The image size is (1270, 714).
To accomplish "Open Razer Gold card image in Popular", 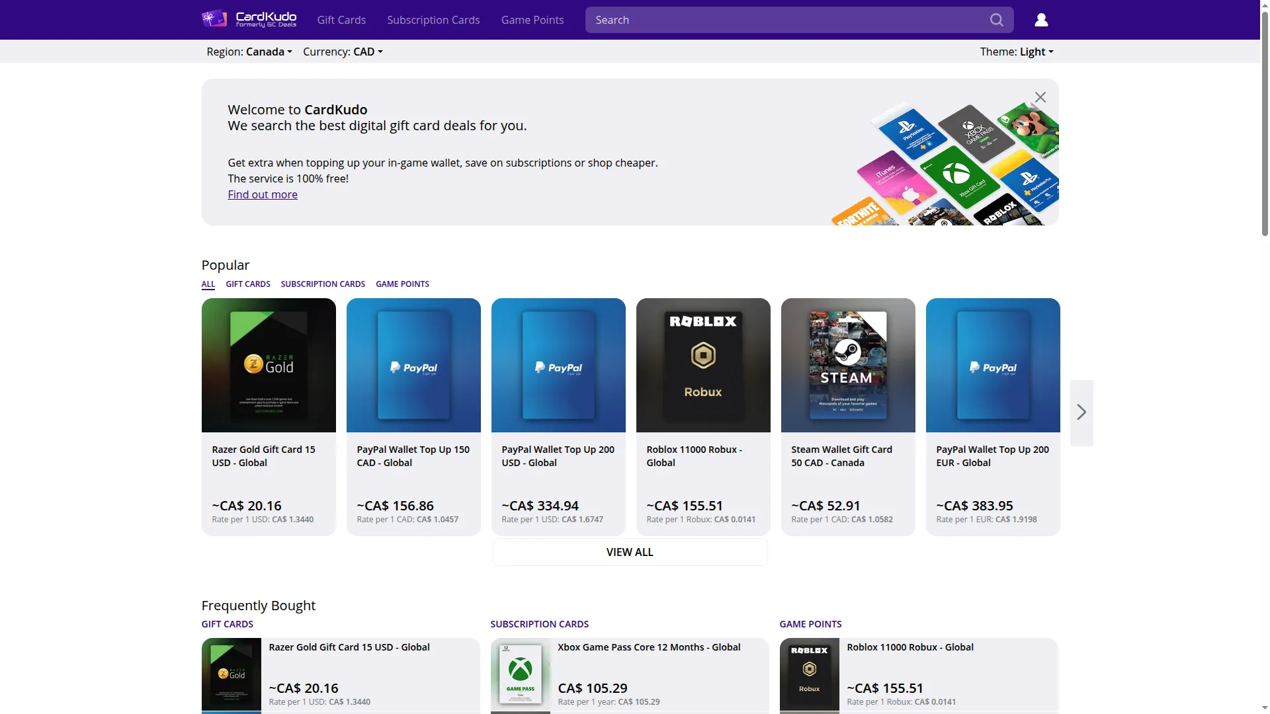I will [269, 365].
